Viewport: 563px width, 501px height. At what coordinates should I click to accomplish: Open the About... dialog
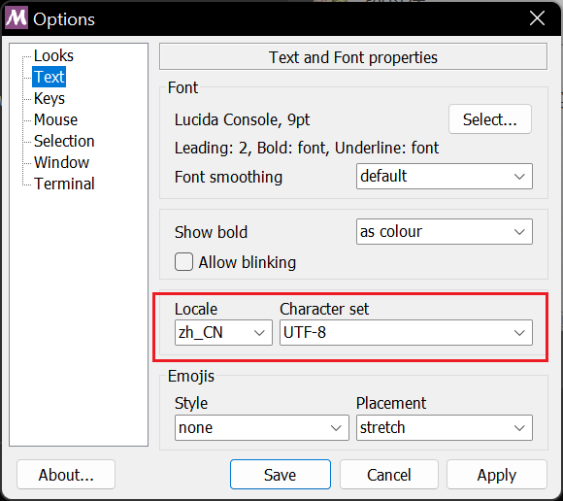pos(66,475)
